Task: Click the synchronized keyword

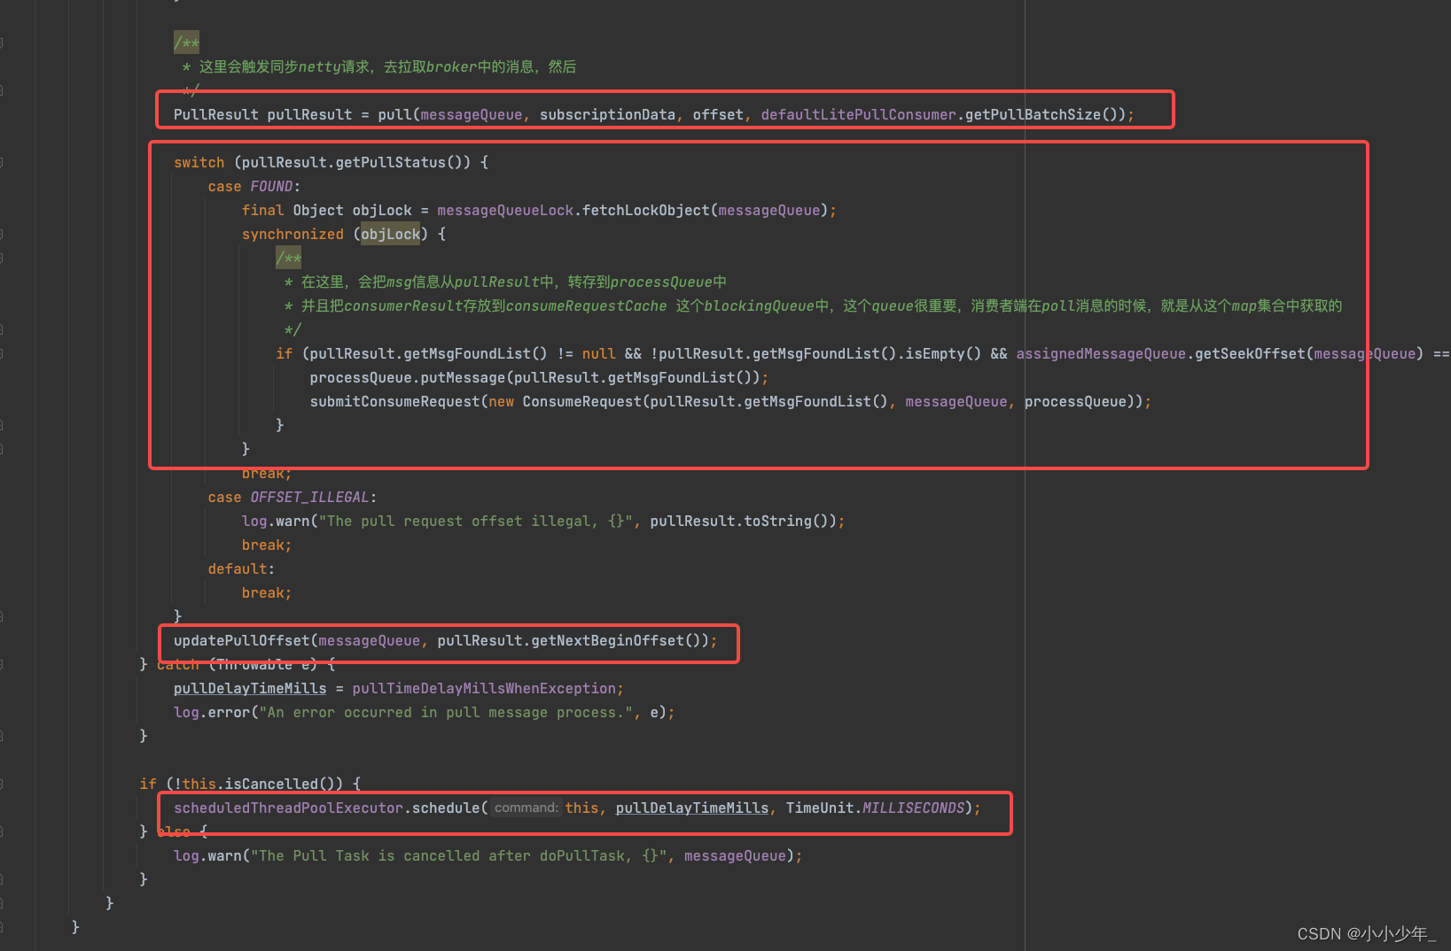Action: [x=293, y=234]
